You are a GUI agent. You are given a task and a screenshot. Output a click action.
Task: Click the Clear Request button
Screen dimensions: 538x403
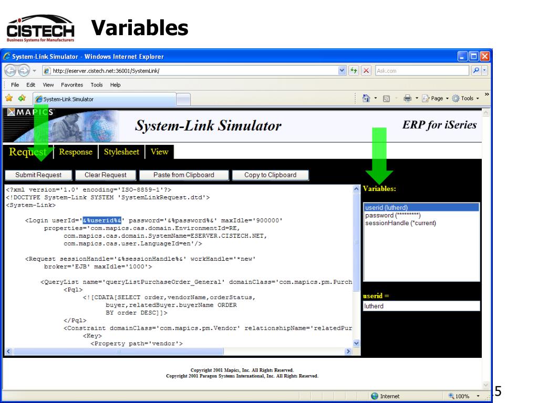coord(105,175)
